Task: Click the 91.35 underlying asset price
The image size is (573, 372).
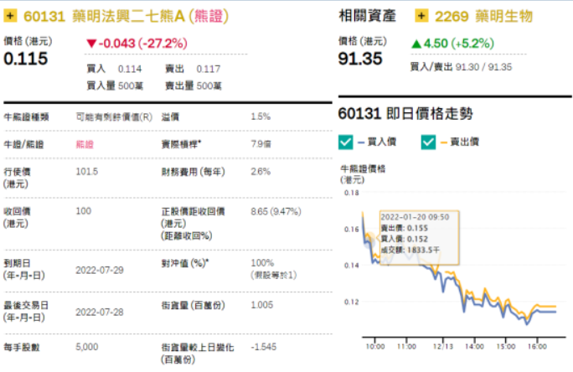Action: [x=360, y=59]
